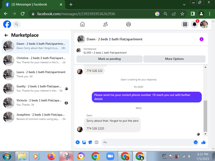The width and height of the screenshot is (215, 161).
Task: Choose a sticker icon
Action: click(90, 142)
